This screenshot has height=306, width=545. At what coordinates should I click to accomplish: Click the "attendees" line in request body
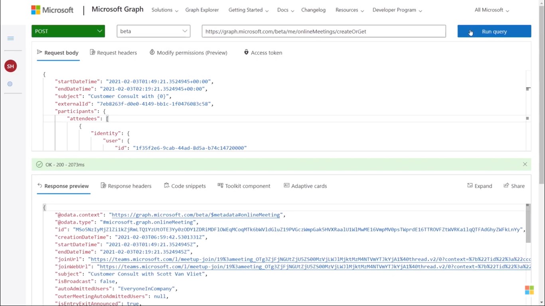[88, 119]
